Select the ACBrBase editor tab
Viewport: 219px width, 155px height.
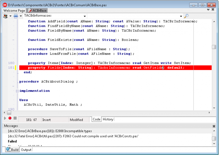coord(37,11)
